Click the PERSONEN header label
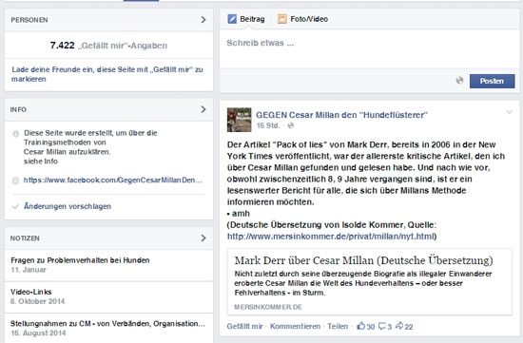Screen dimensions: 523x343 coord(29,20)
